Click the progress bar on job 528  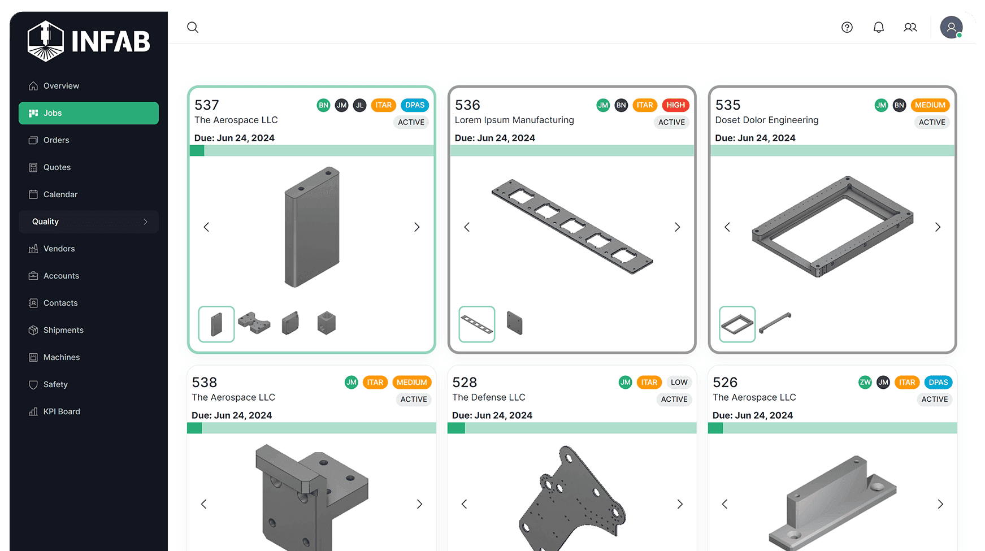pyautogui.click(x=572, y=428)
